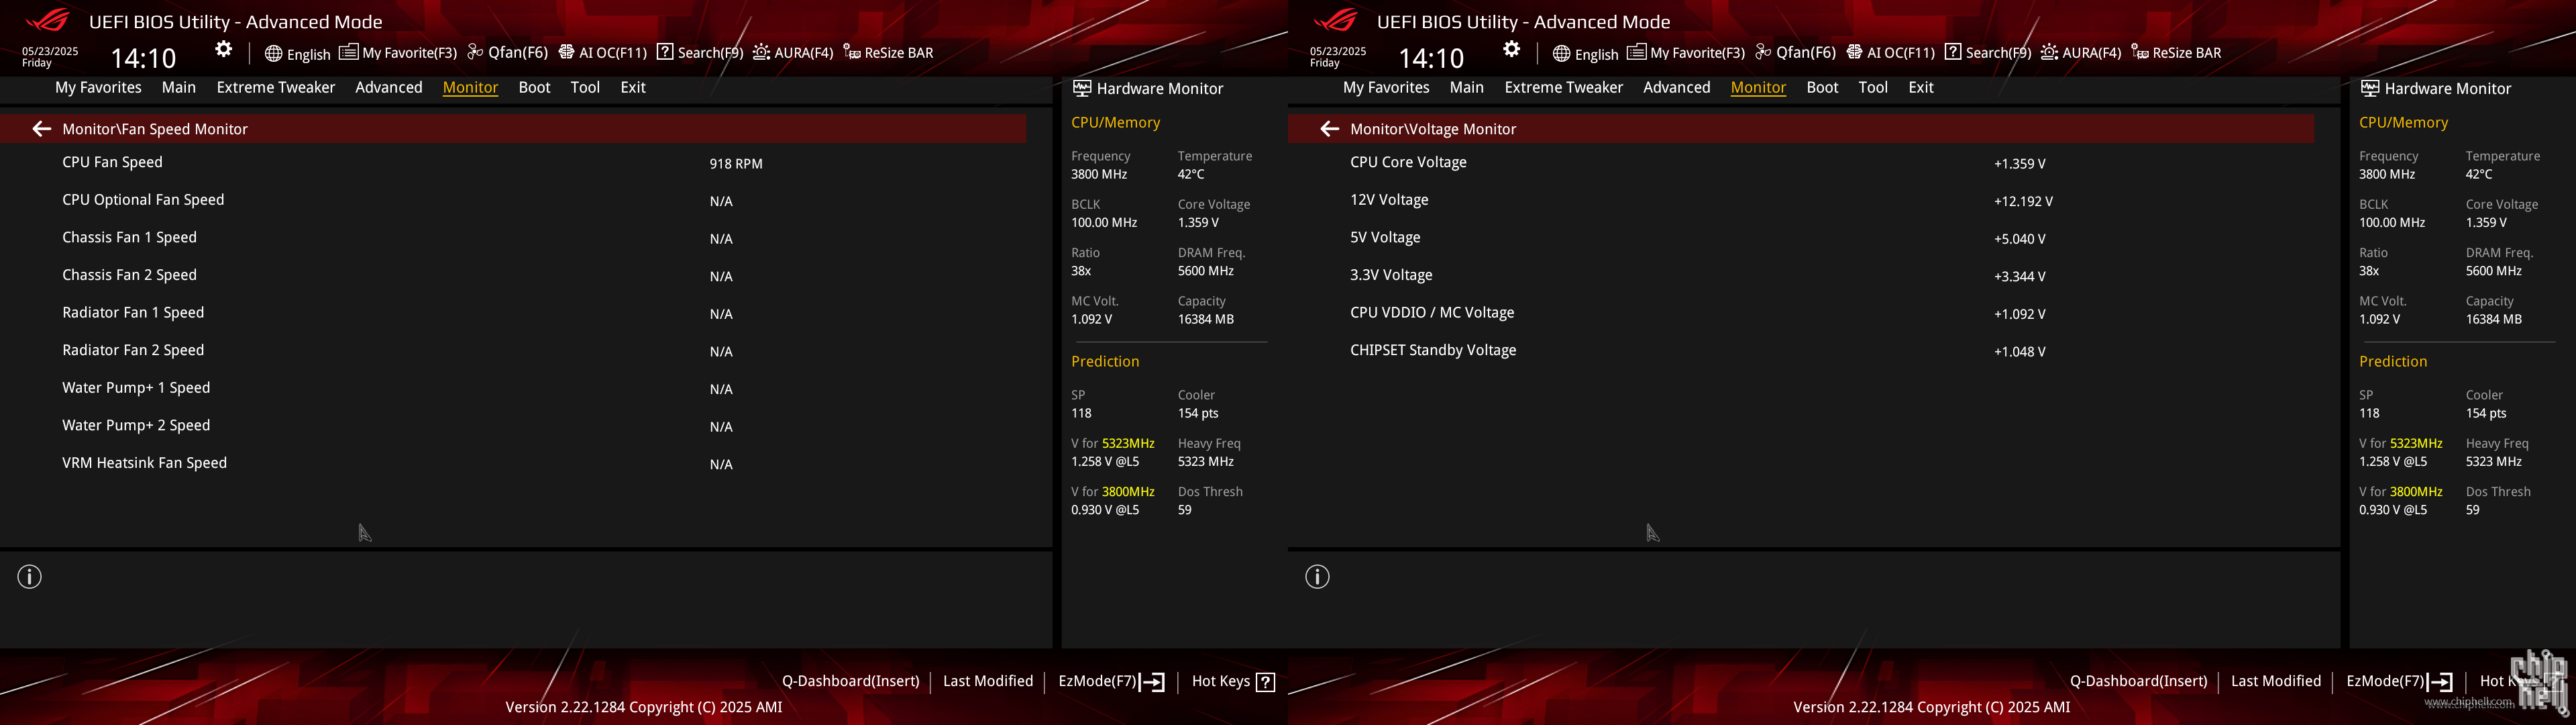Click the settings gear icon in left Fan Speed screen
The image size is (2576, 725).
(224, 49)
